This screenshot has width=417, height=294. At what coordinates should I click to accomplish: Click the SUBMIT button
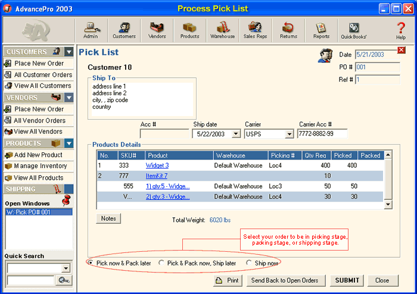coord(347,280)
